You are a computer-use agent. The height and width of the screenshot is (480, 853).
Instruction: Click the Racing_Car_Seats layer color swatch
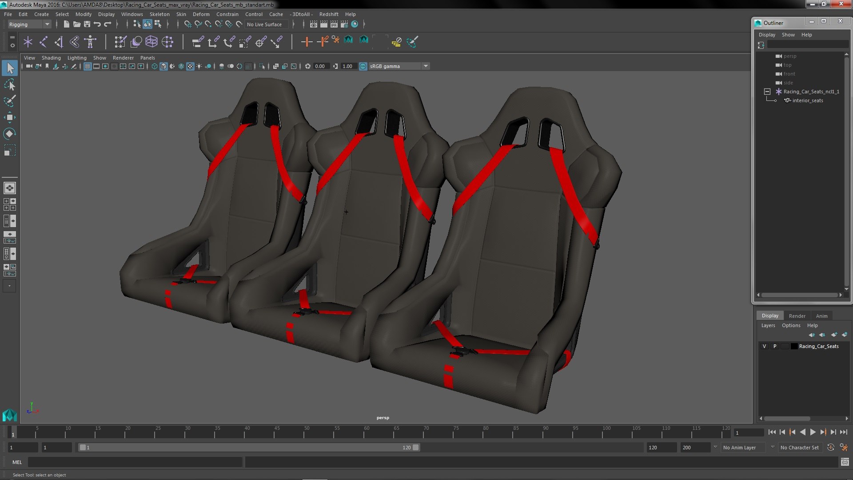(x=794, y=346)
